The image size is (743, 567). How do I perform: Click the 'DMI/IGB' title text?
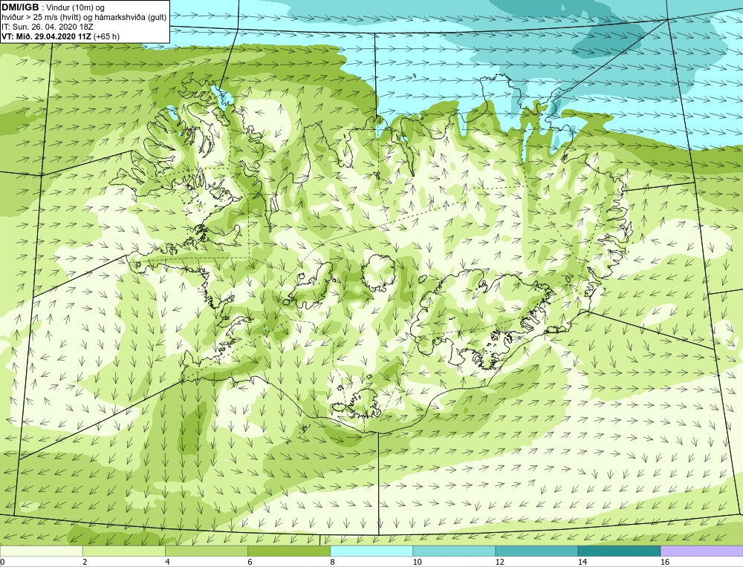pos(20,7)
